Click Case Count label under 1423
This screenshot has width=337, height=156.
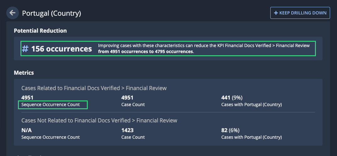click(133, 137)
